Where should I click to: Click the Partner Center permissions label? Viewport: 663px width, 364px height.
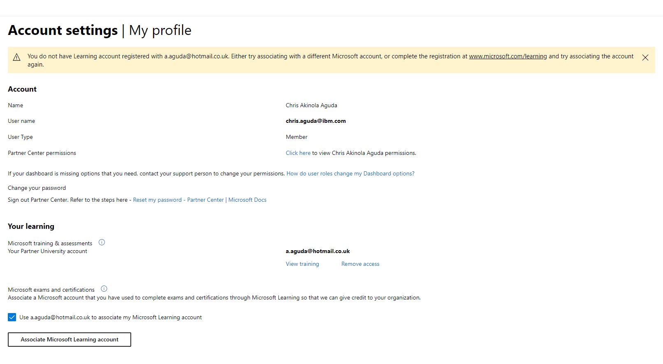tap(42, 153)
